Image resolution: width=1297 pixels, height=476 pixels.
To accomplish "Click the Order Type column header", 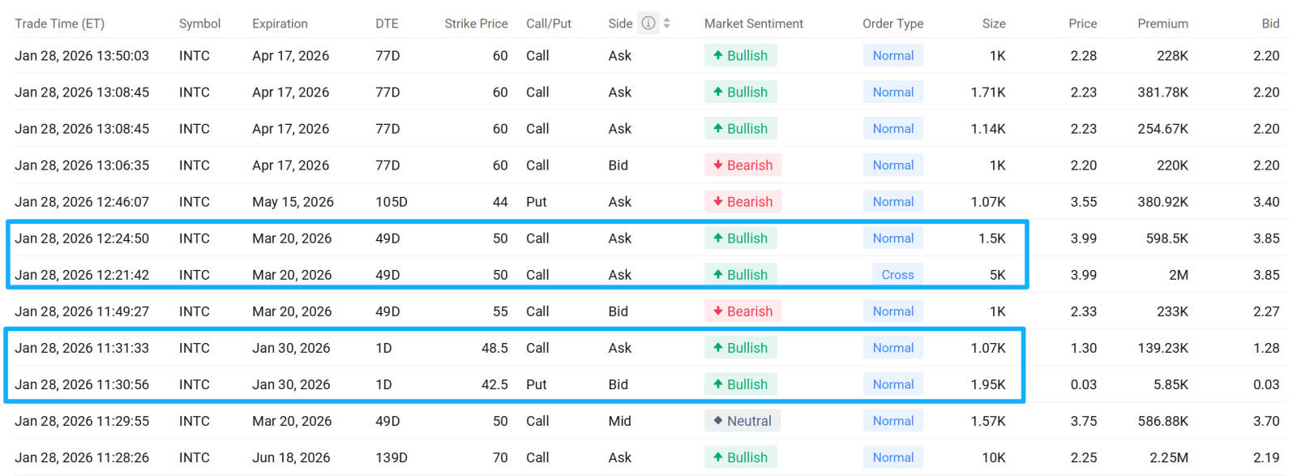I will [x=892, y=24].
